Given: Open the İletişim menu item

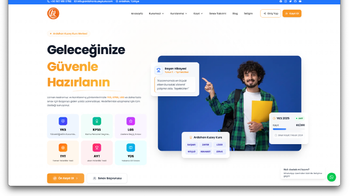Looking at the screenshot, I should [248, 14].
